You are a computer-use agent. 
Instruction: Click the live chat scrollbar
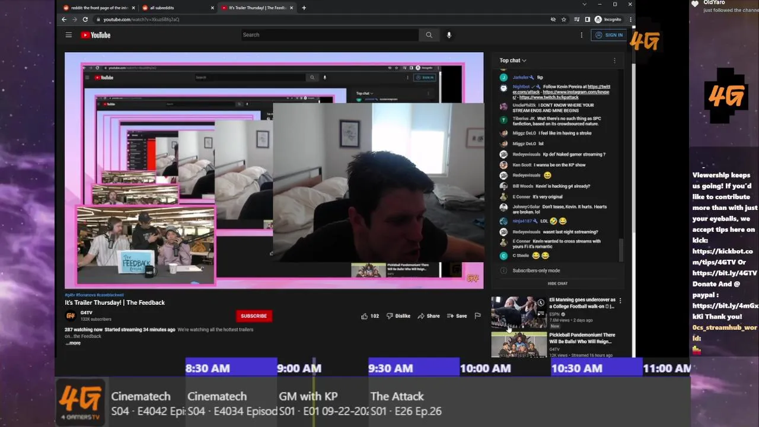point(621,249)
